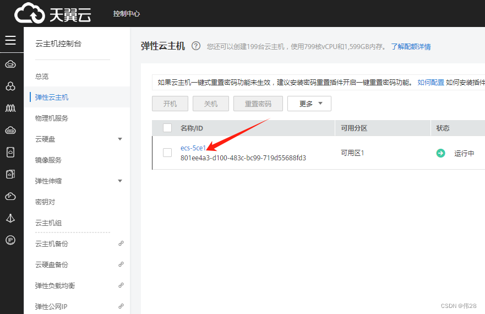Screen dimensions: 485x314
Task: Tick the select-all checkbox in table header
Action: [x=167, y=128]
